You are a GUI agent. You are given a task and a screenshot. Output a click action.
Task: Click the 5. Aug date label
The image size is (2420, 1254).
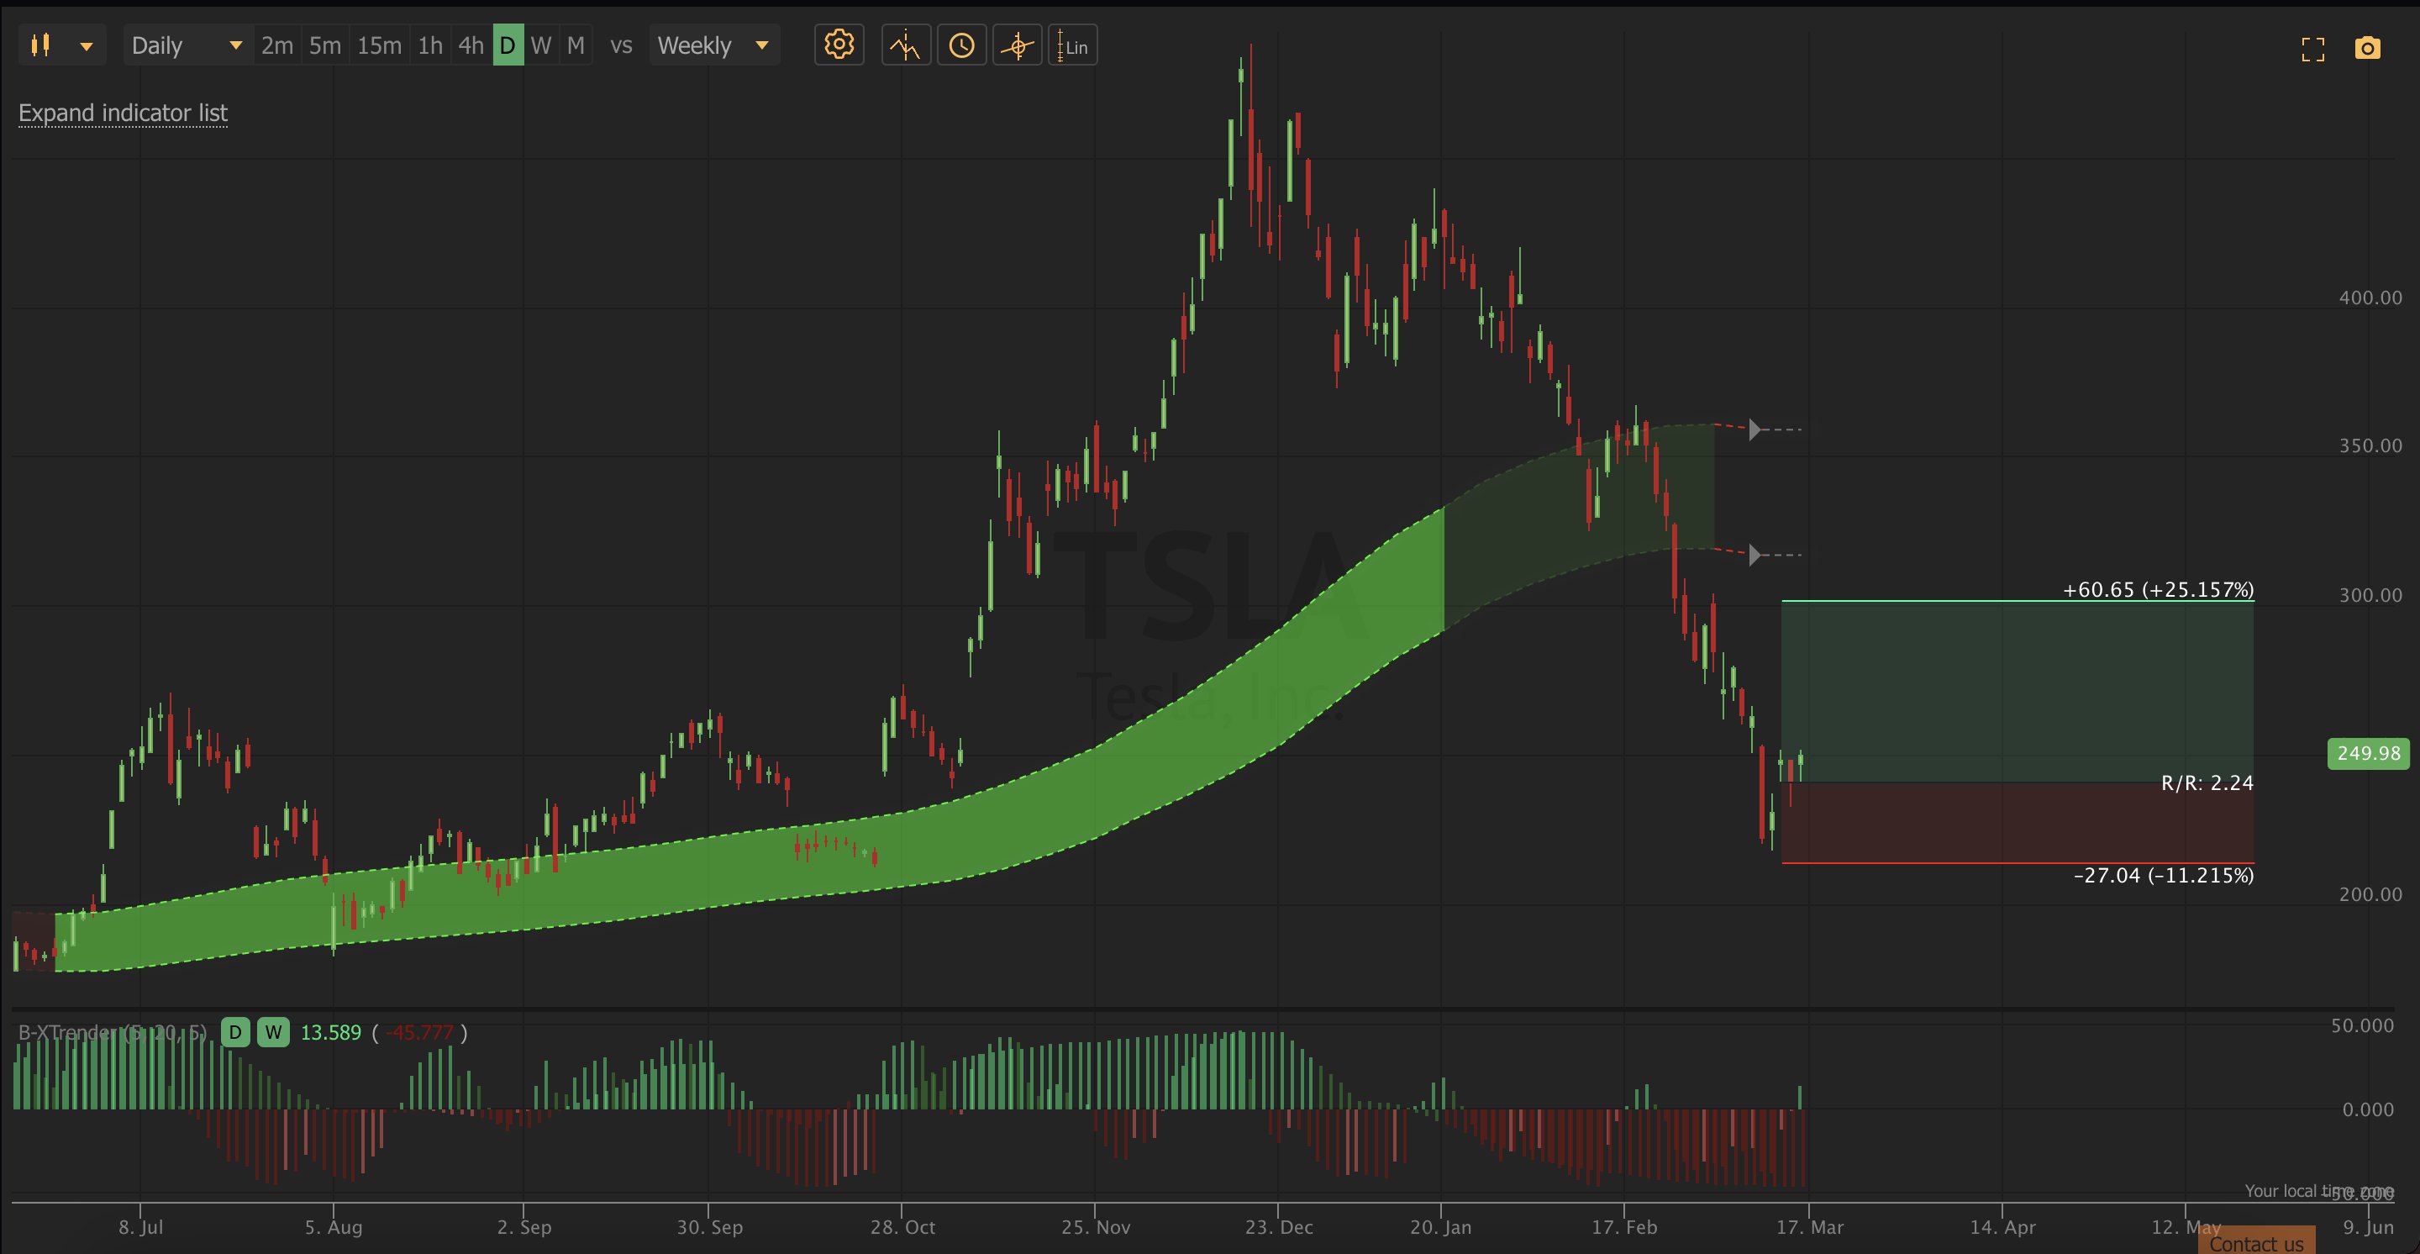click(334, 1227)
